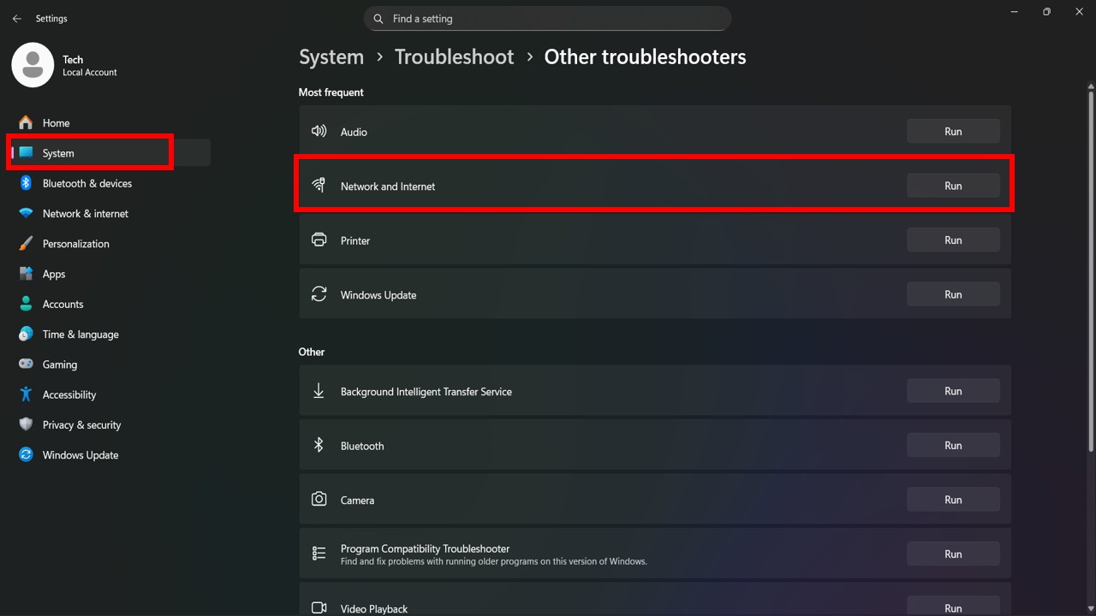The height and width of the screenshot is (616, 1096).
Task: Run the Audio troubleshooter
Action: click(x=952, y=132)
